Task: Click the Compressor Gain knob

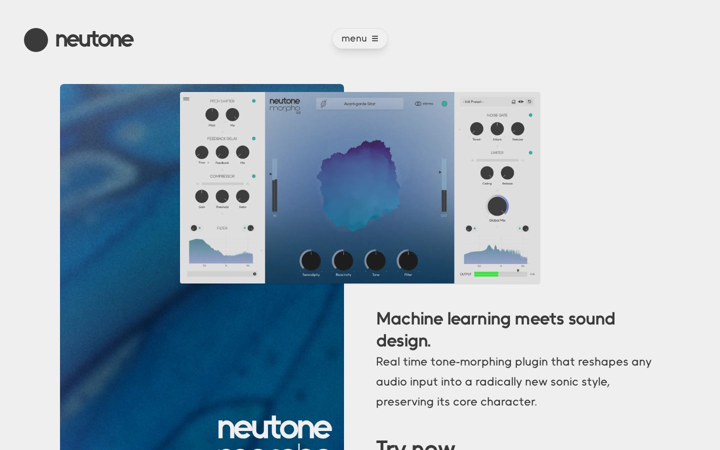Action: [x=201, y=196]
